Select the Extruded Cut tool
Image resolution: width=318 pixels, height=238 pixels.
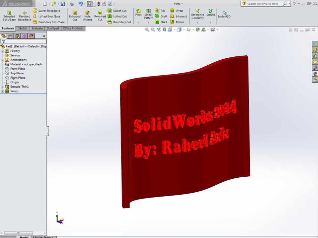click(75, 16)
